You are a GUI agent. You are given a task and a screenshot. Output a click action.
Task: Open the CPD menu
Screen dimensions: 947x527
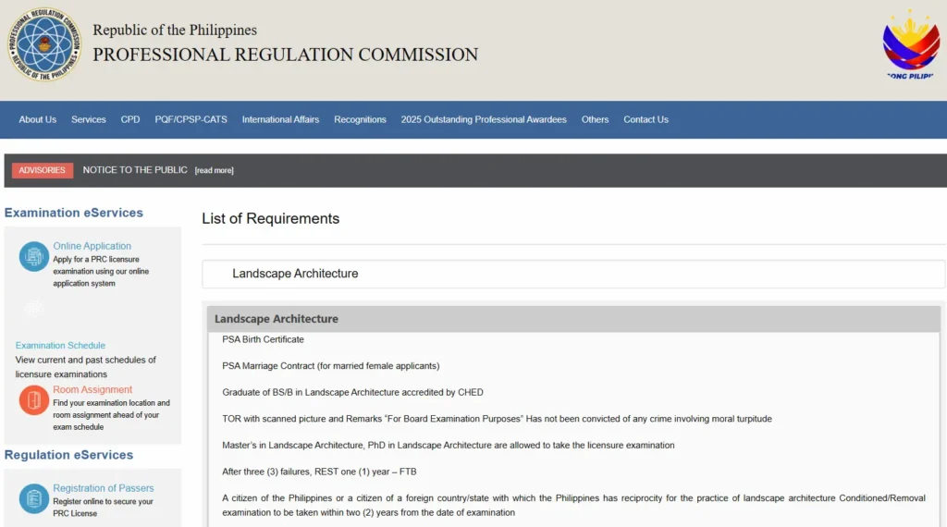click(x=129, y=119)
